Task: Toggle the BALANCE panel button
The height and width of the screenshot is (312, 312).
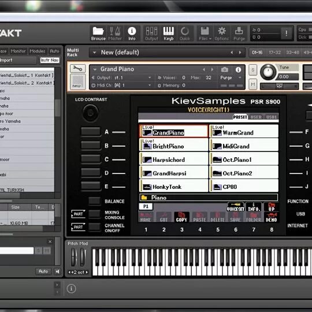Action: [x=94, y=201]
